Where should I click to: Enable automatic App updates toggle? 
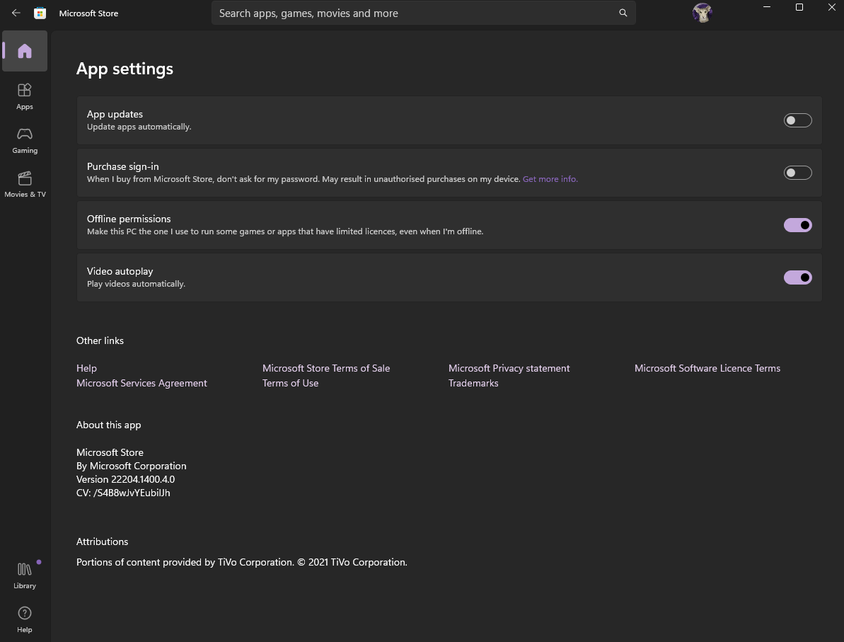coord(798,120)
